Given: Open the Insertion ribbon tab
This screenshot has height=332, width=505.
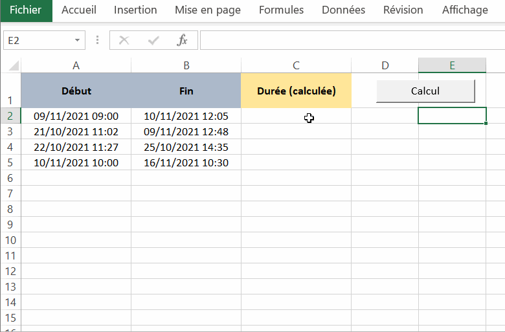Looking at the screenshot, I should tap(135, 10).
